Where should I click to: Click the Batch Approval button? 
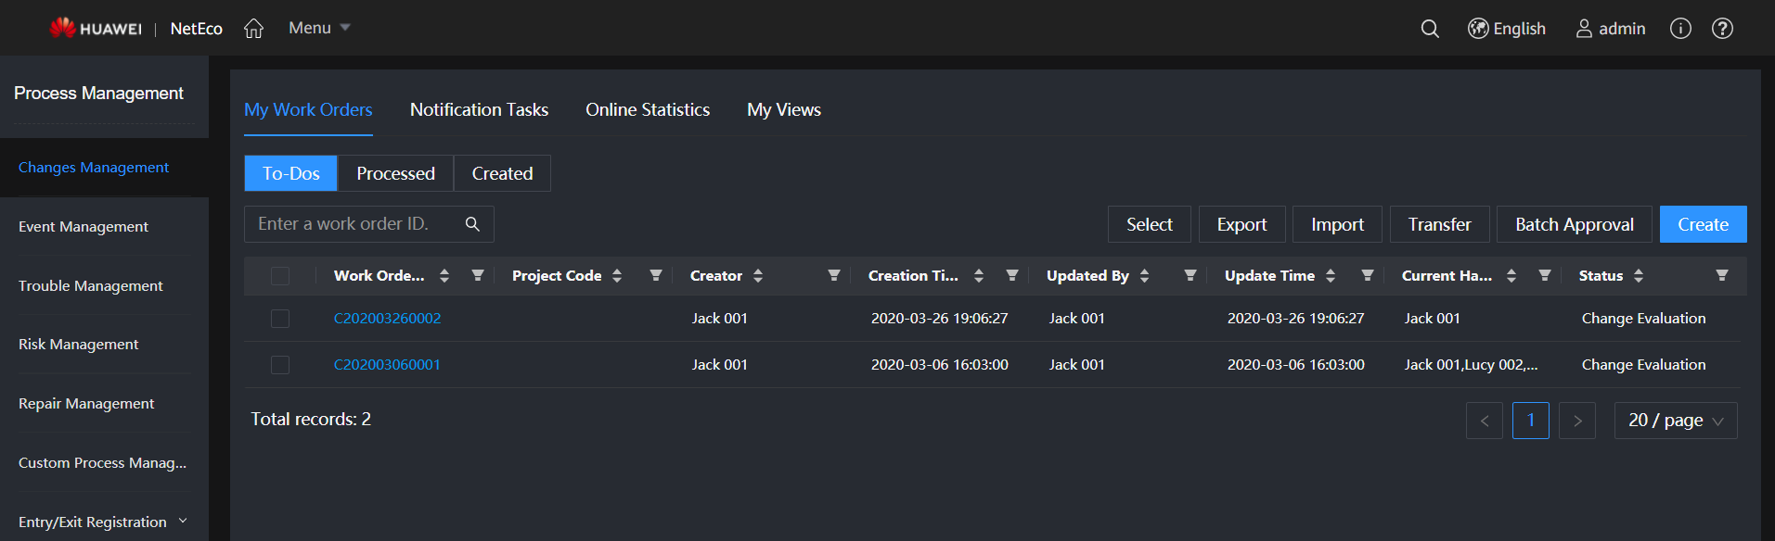1574,224
